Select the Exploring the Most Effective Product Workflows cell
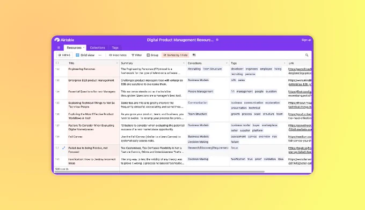Viewport: 365px width, 210px height. pos(93,116)
